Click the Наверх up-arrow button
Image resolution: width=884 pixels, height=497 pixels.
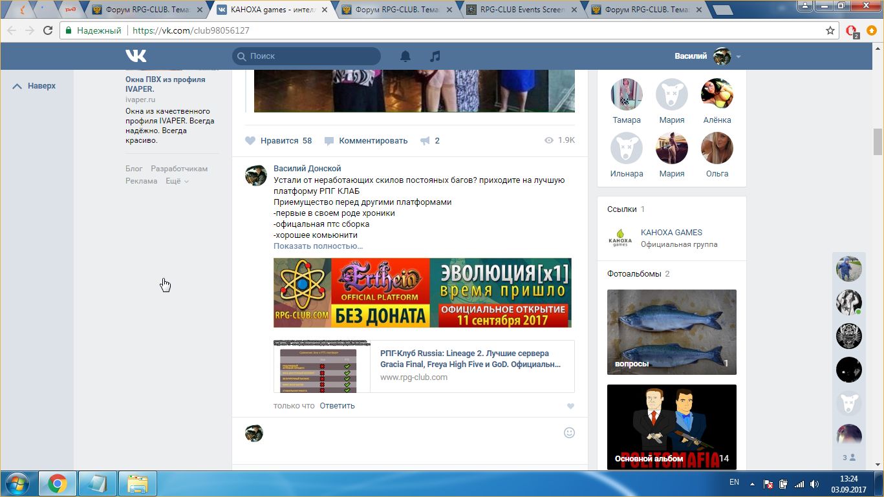pos(34,86)
